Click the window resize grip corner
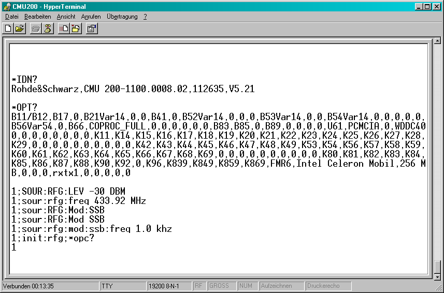444x293 pixels. click(x=438, y=287)
